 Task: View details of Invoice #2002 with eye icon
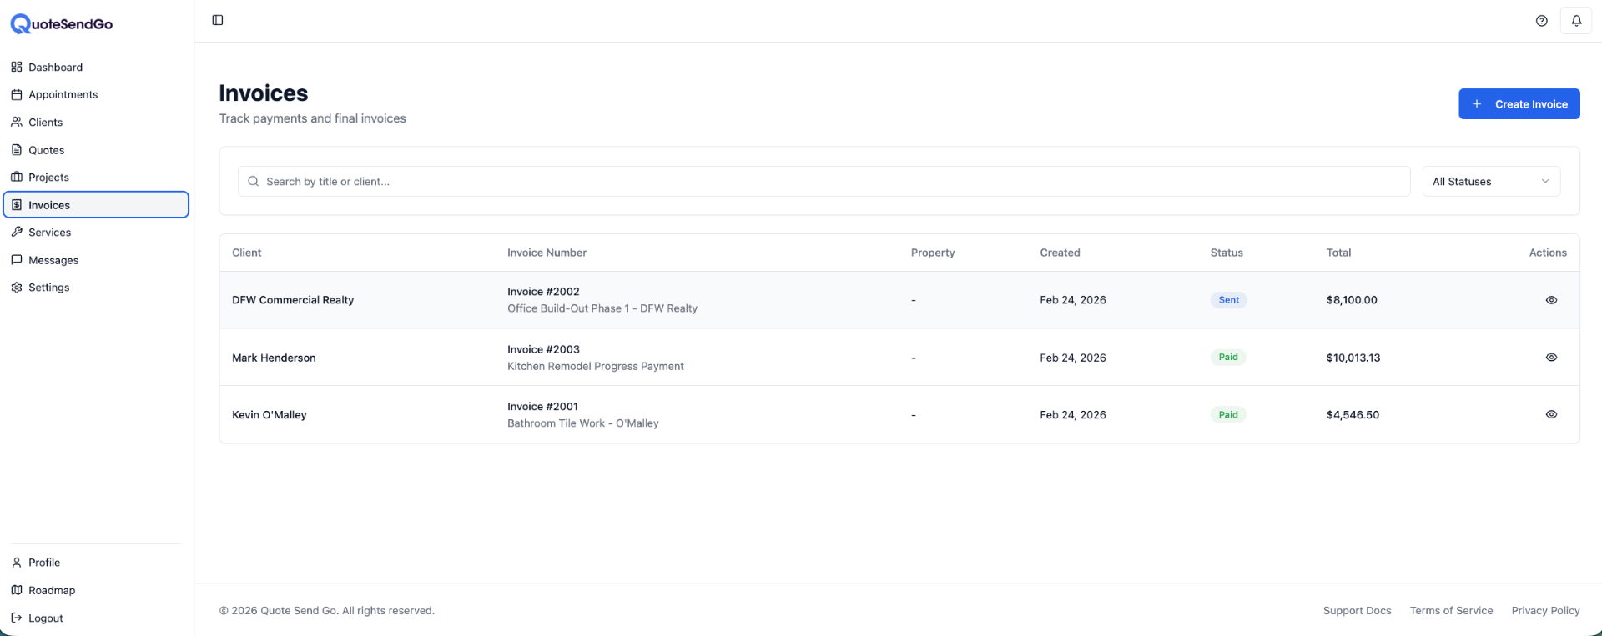[1551, 299]
